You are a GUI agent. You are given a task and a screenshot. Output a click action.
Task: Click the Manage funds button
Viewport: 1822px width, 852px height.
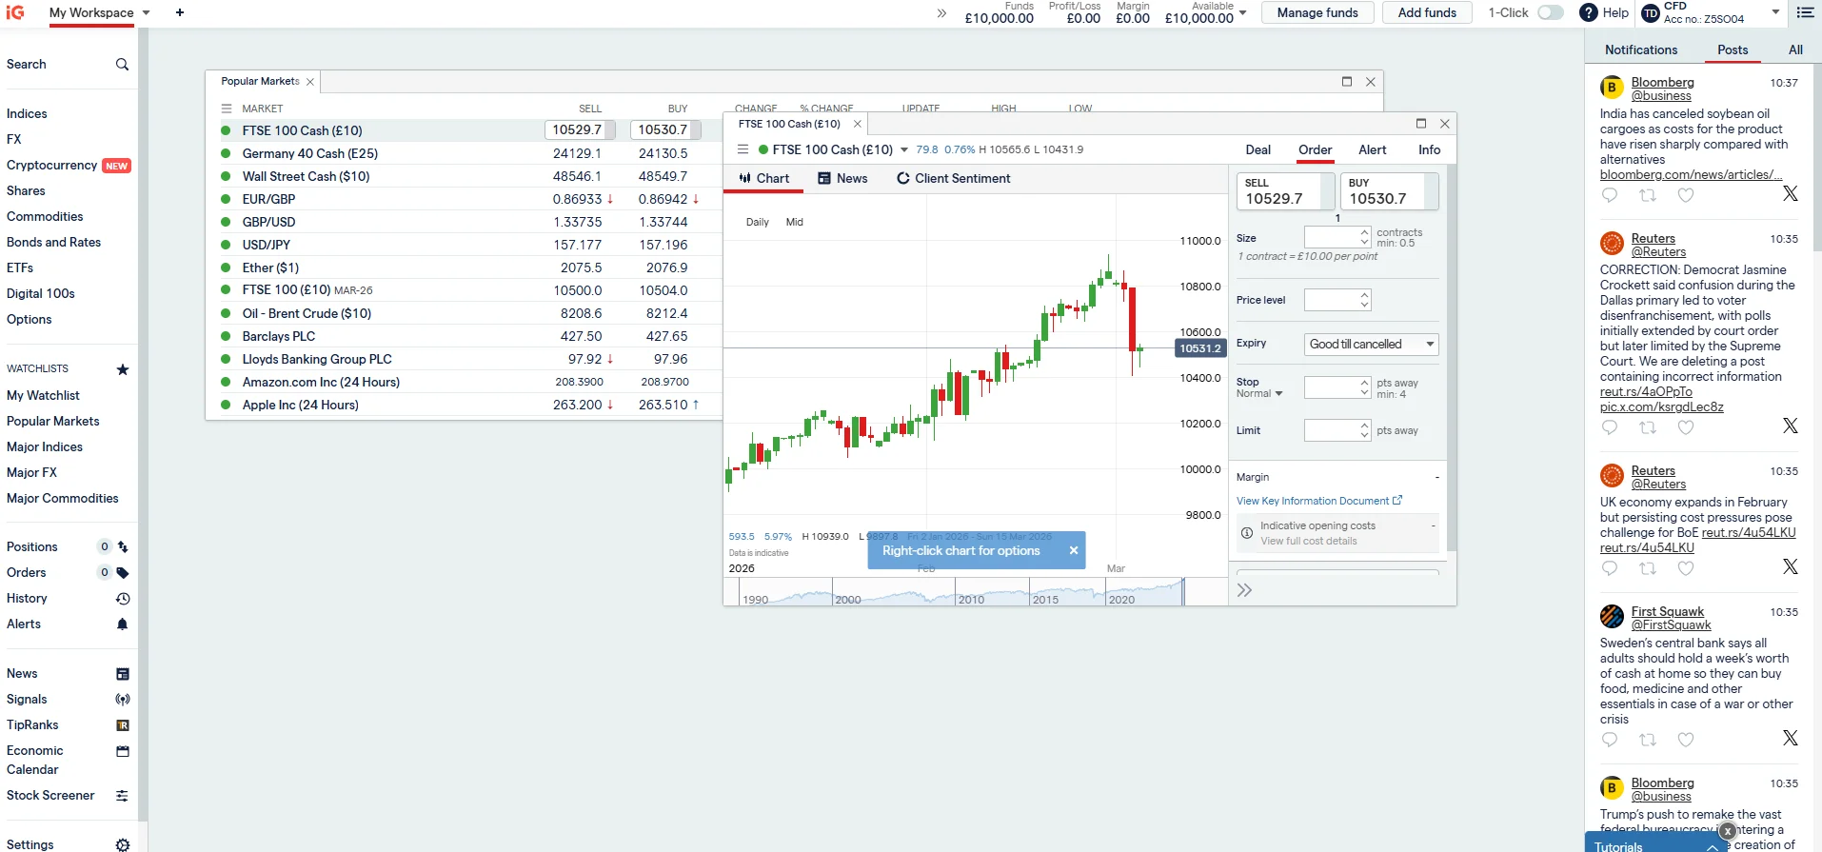[x=1317, y=12]
